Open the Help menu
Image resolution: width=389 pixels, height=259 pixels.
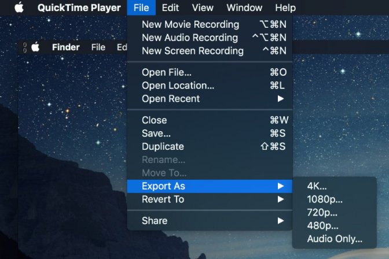pyautogui.click(x=285, y=8)
